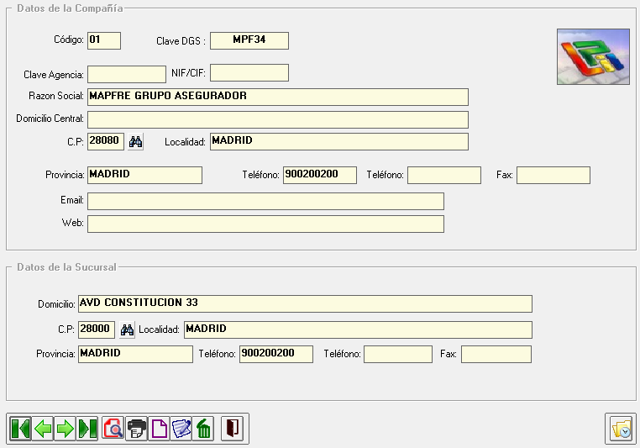
Task: Go to the next record
Action: [65, 429]
